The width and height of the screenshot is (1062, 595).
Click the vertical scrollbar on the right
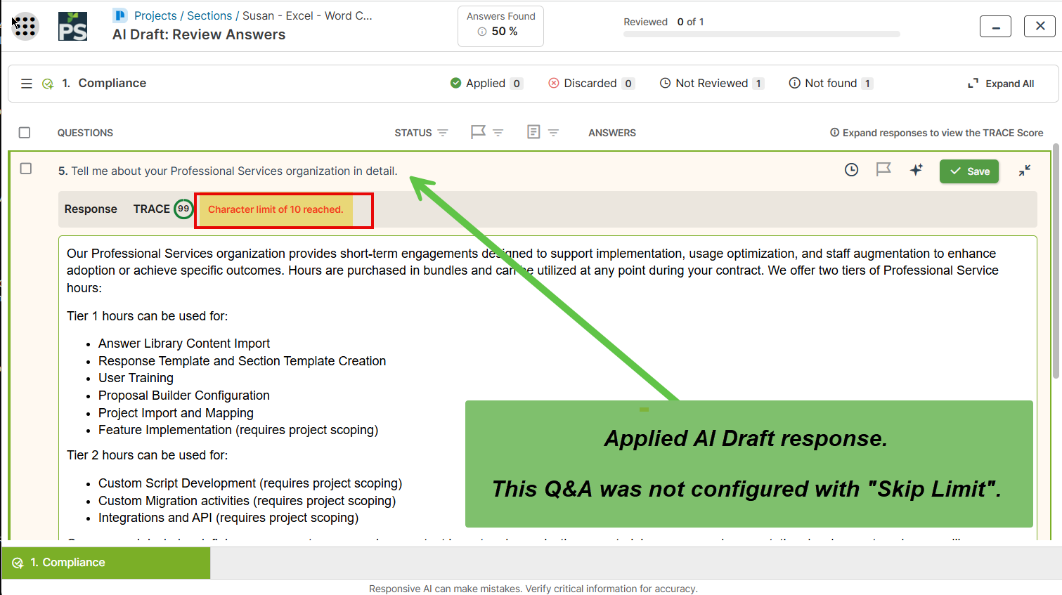(x=1056, y=261)
